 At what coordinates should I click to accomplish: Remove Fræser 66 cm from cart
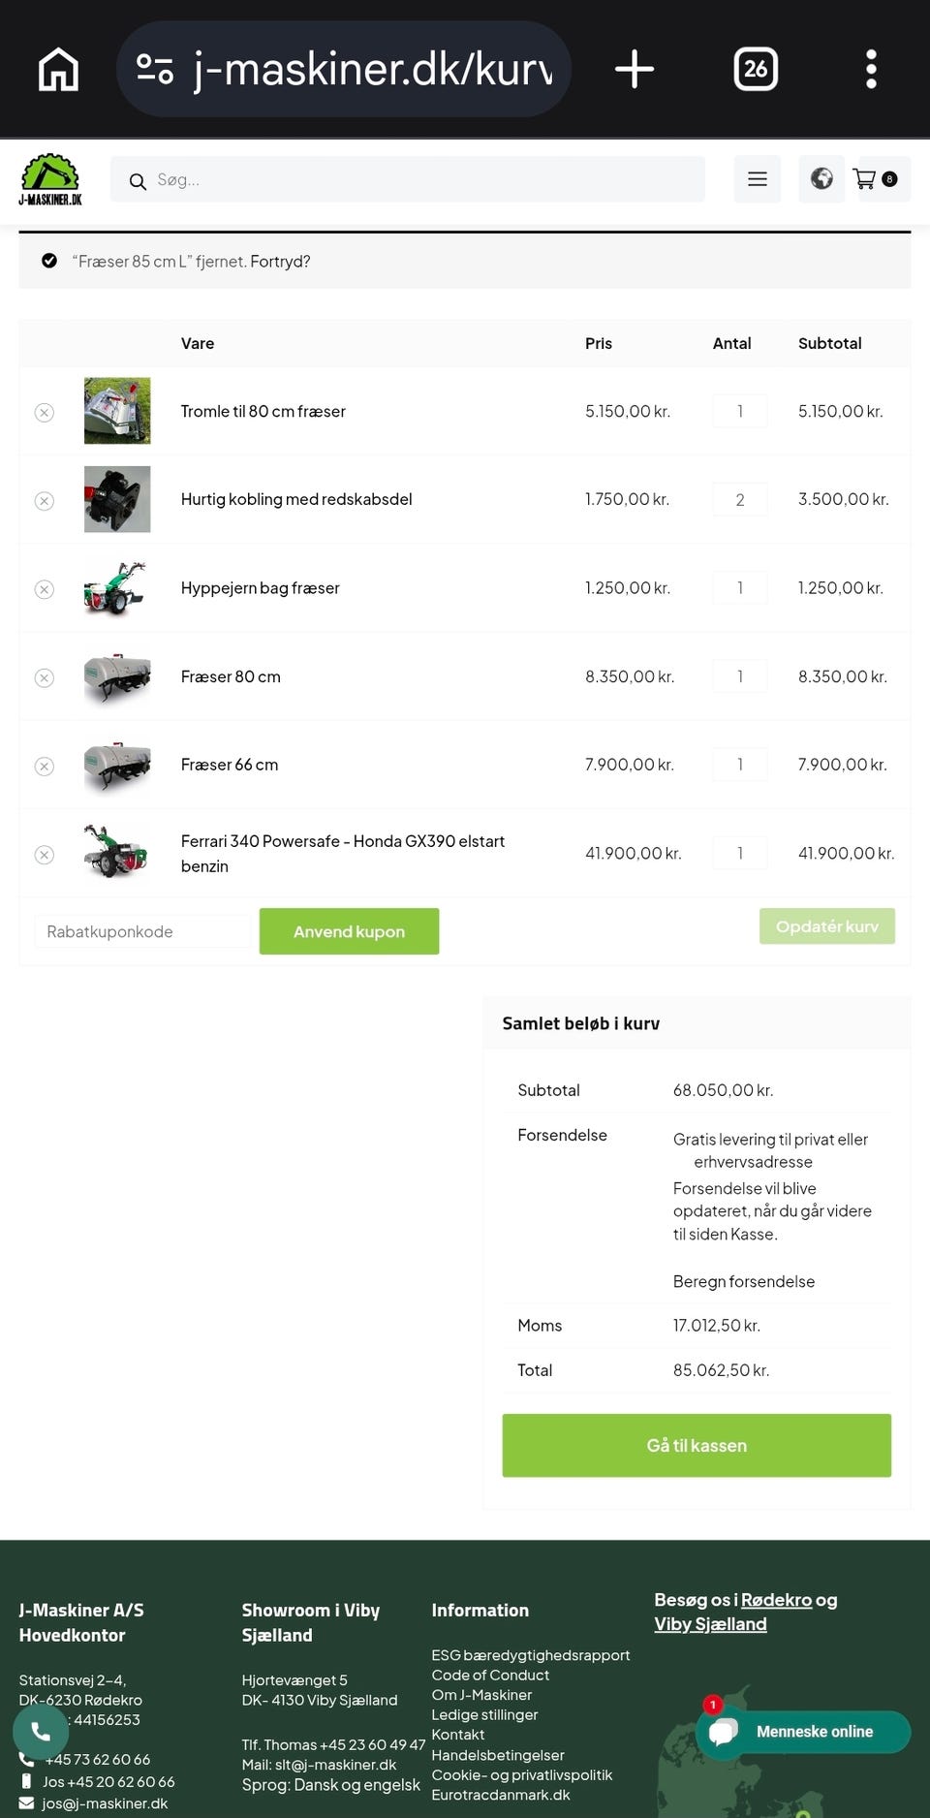(x=45, y=767)
